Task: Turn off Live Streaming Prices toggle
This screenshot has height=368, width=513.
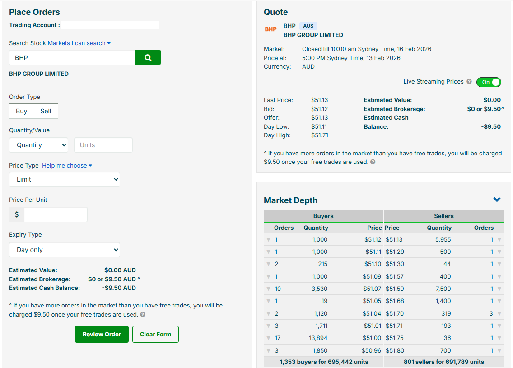Action: click(489, 82)
